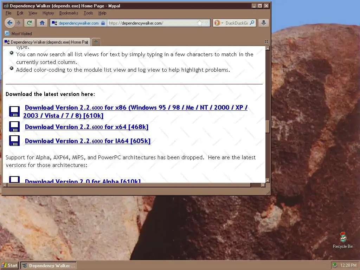This screenshot has height=270, width=360.
Task: Go back with the Back arrow button
Action: (10, 23)
